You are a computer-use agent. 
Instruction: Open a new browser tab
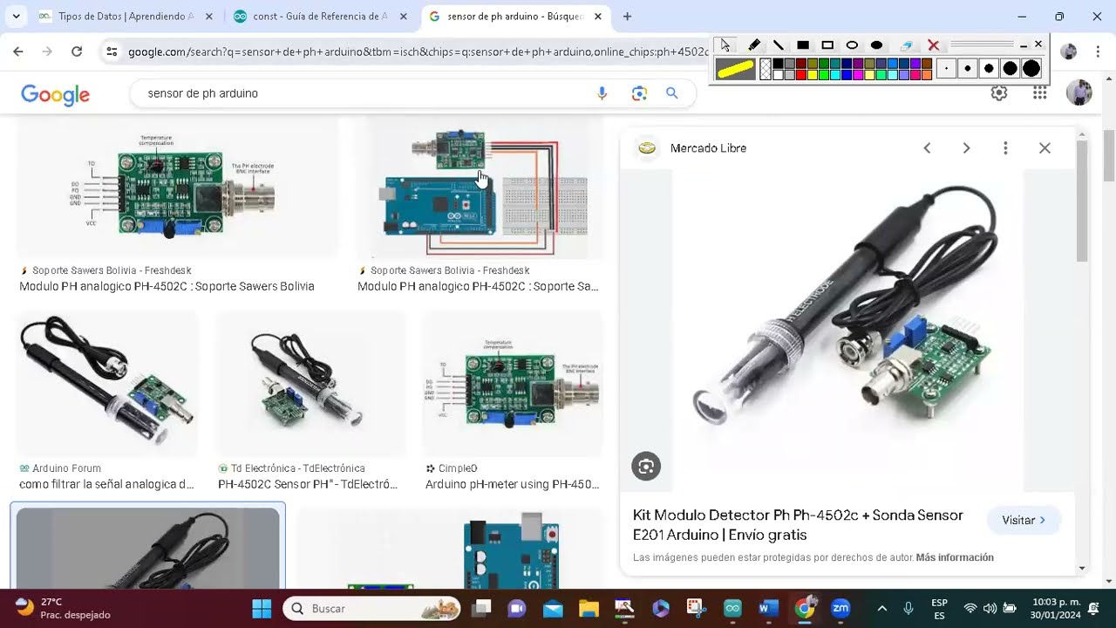[627, 17]
